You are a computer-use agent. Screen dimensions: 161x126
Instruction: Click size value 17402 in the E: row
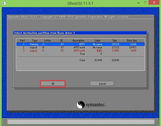tap(115, 51)
